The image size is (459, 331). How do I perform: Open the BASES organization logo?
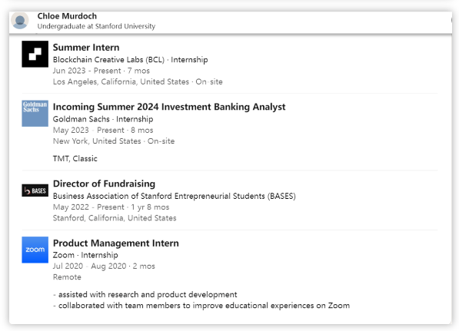pos(35,190)
